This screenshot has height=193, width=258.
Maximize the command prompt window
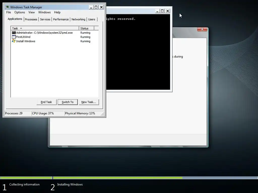[x=163, y=11]
